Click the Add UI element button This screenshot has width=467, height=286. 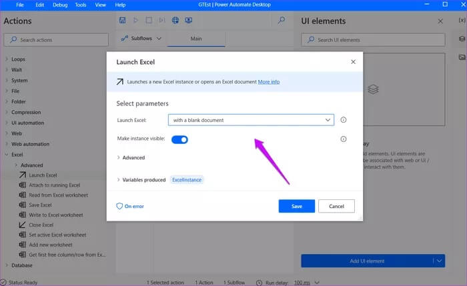[x=367, y=261]
